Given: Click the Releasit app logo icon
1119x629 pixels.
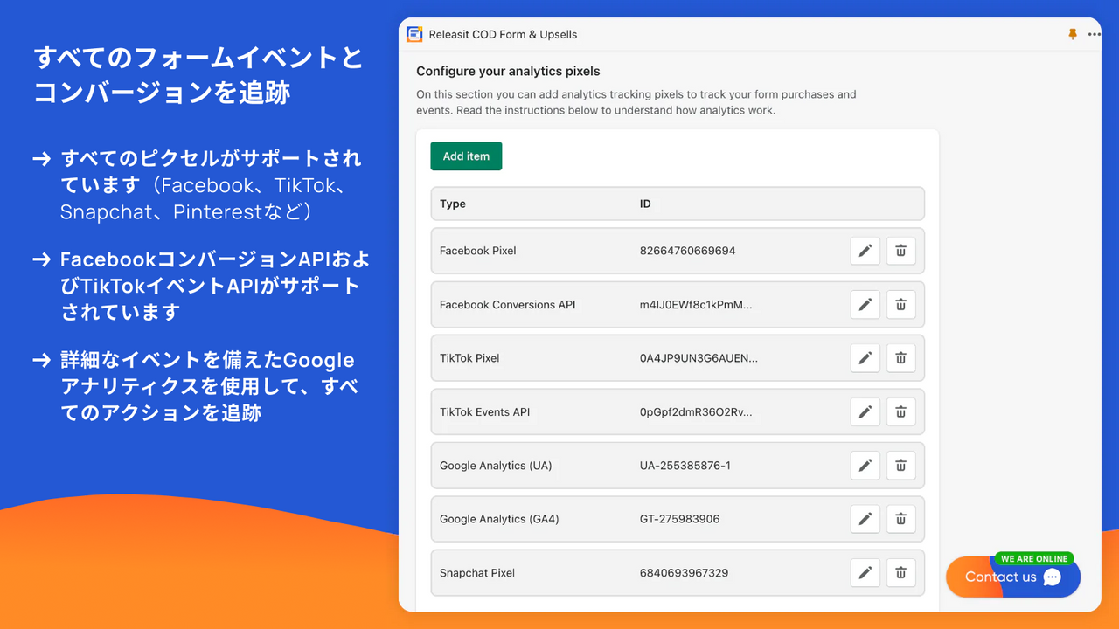Looking at the screenshot, I should (415, 35).
